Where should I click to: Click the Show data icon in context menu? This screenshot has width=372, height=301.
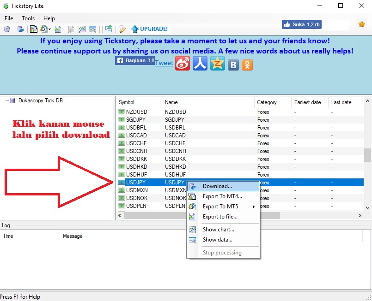(192, 240)
